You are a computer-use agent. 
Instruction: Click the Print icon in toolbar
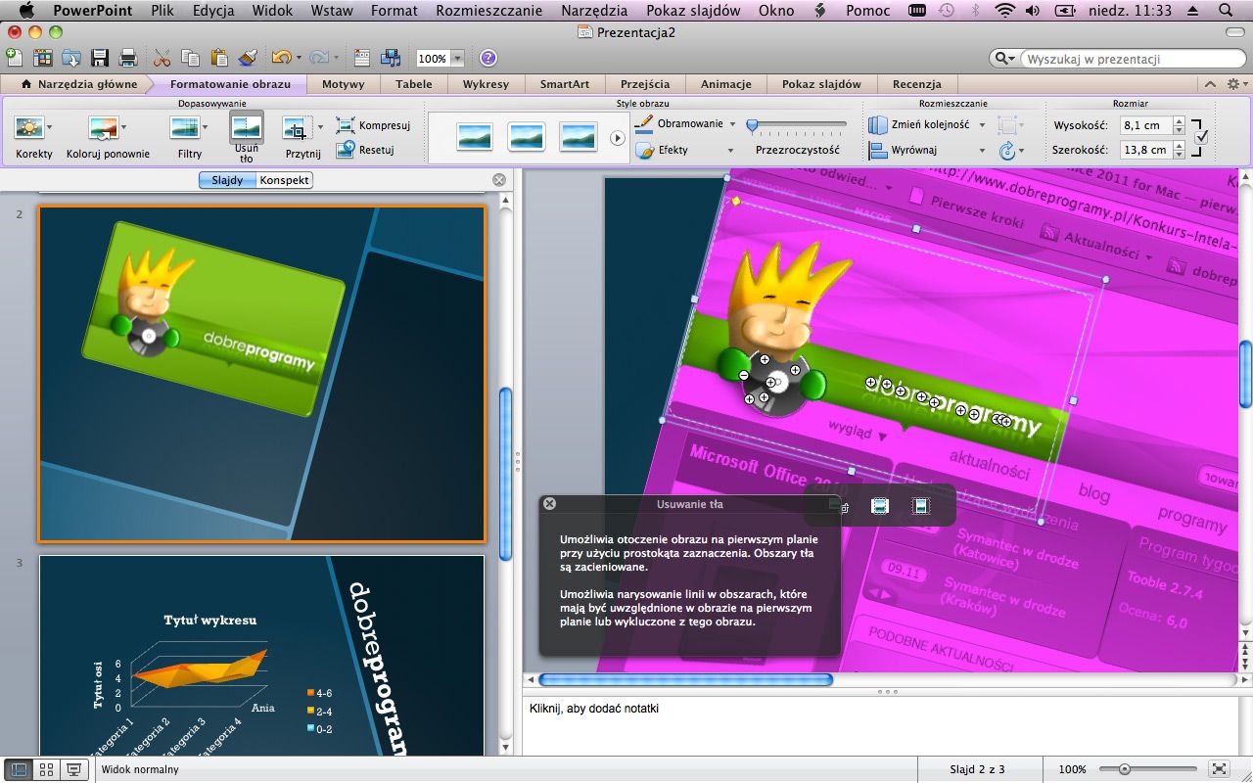coord(127,58)
